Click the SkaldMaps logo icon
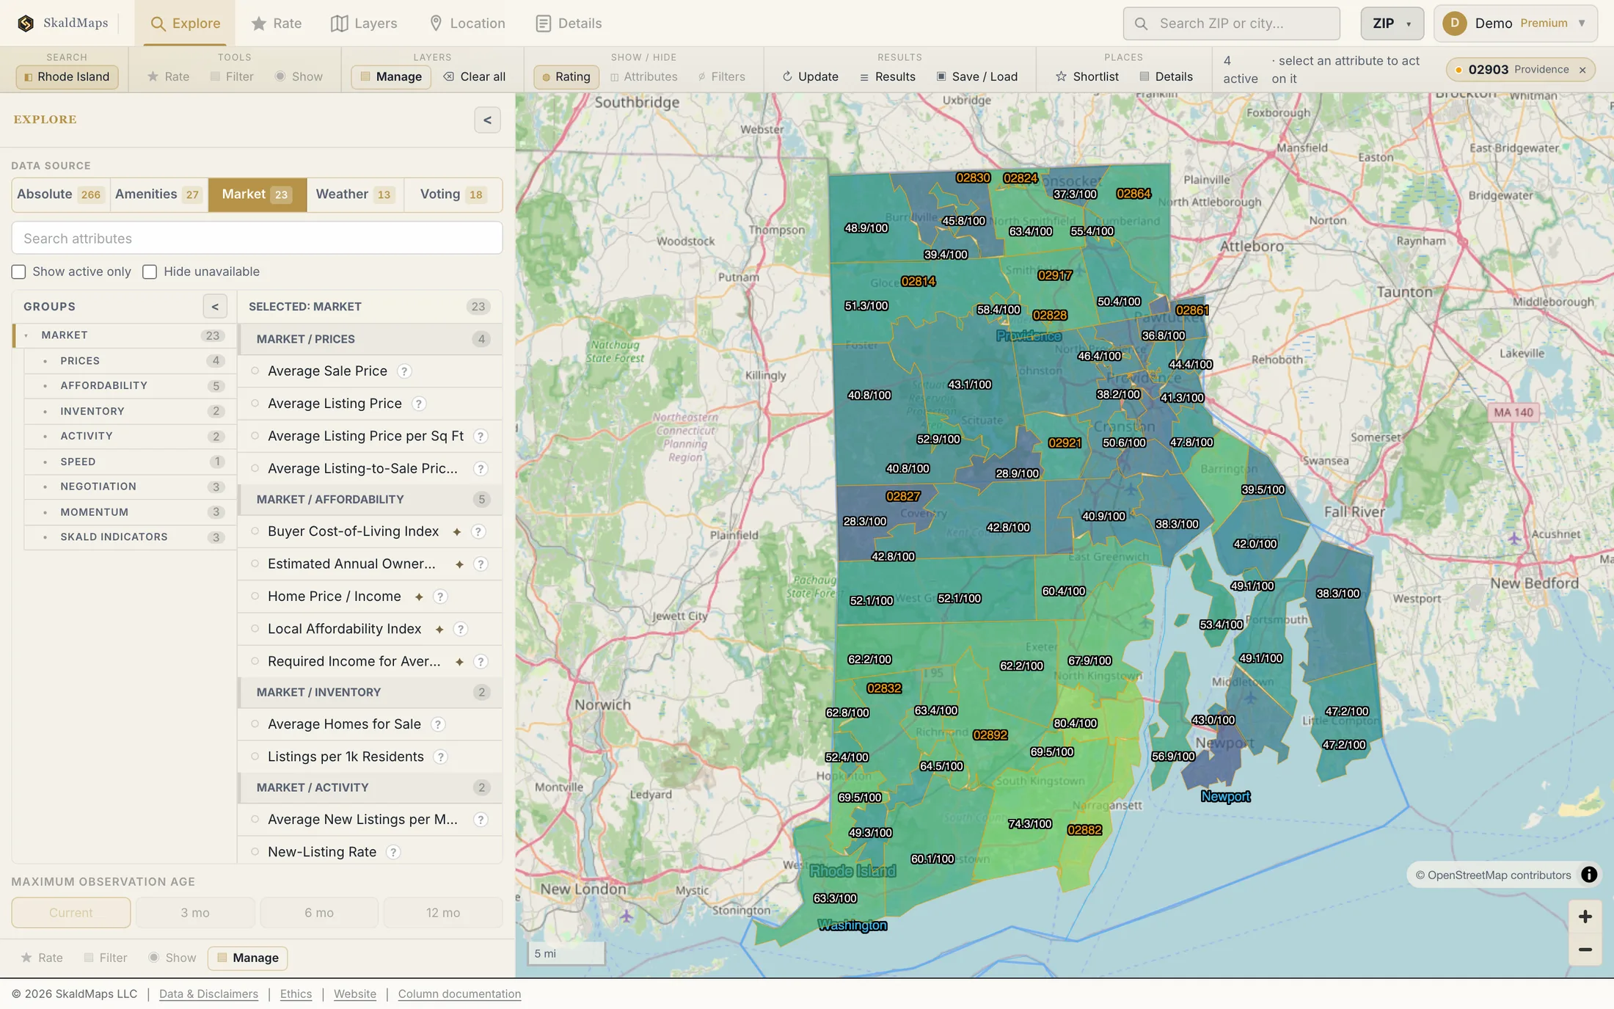 coord(26,23)
